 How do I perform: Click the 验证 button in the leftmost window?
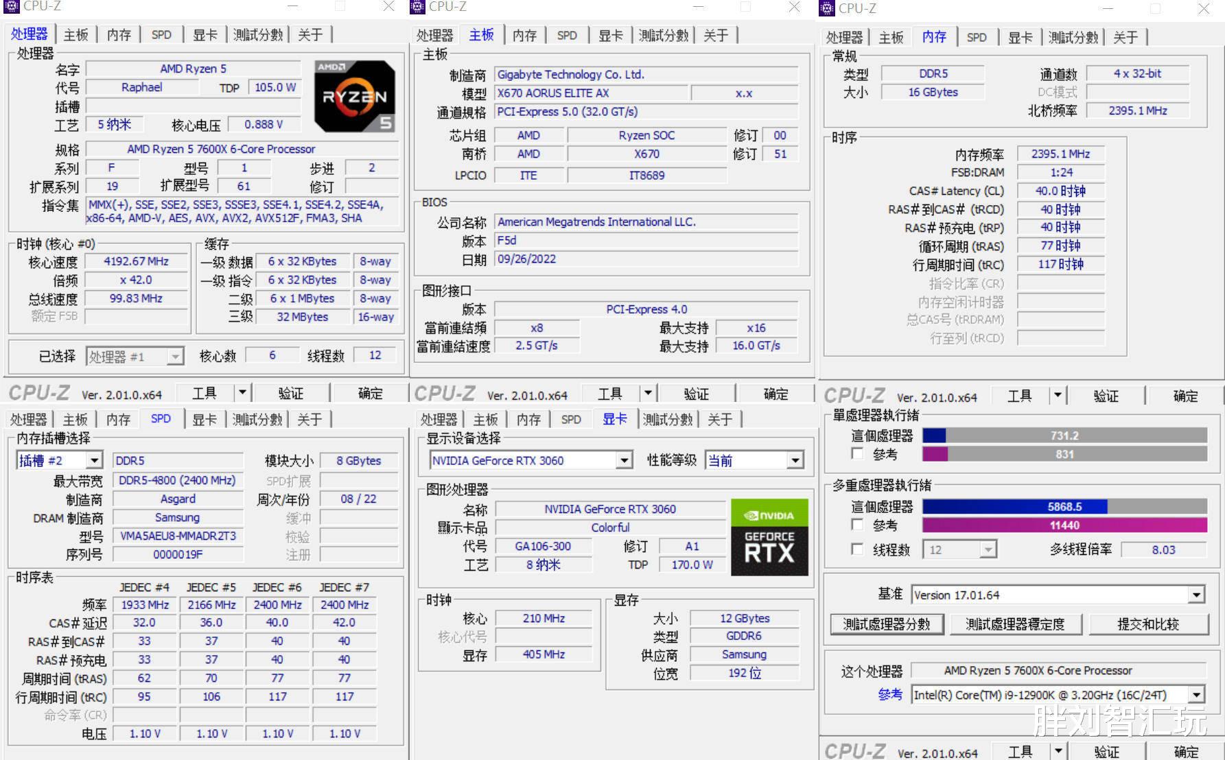point(290,392)
